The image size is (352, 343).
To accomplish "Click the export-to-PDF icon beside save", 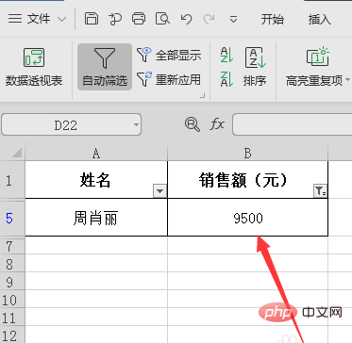I will [x=115, y=19].
